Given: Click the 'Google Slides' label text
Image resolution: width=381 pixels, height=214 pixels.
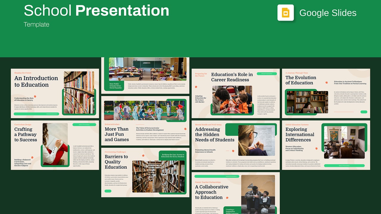Looking at the screenshot, I should 328,13.
